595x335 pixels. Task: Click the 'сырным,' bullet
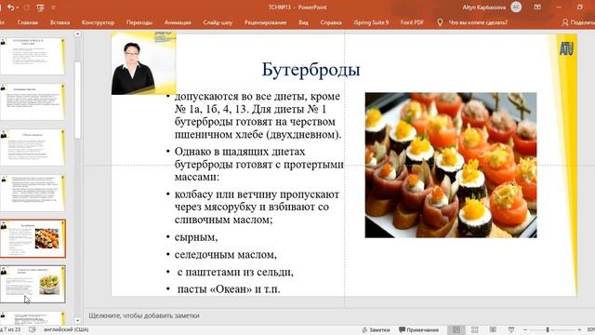click(x=196, y=237)
